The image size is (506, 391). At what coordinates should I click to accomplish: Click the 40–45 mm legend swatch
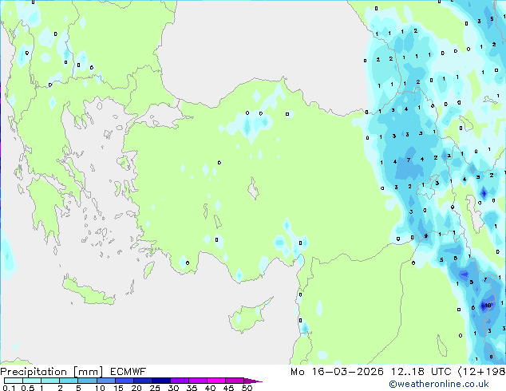click(216, 381)
